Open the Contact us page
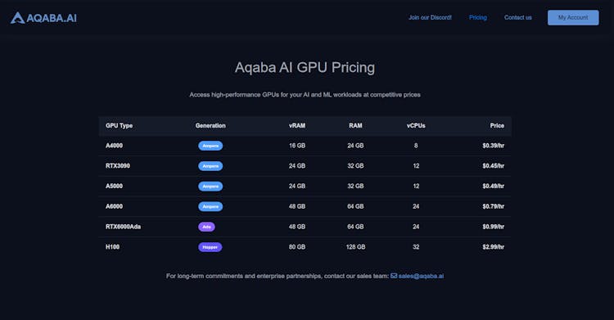Screen dimensions: 614x320 pos(517,18)
